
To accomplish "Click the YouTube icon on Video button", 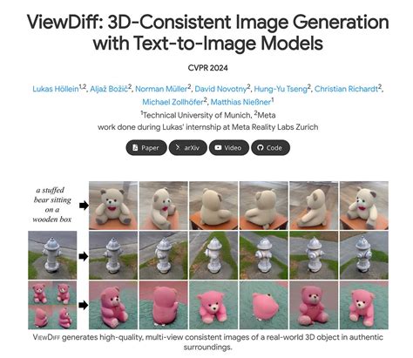I will tap(218, 147).
